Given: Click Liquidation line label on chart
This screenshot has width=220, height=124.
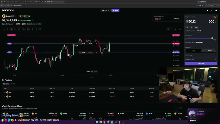Looking at the screenshot, I should (x=11, y=35).
